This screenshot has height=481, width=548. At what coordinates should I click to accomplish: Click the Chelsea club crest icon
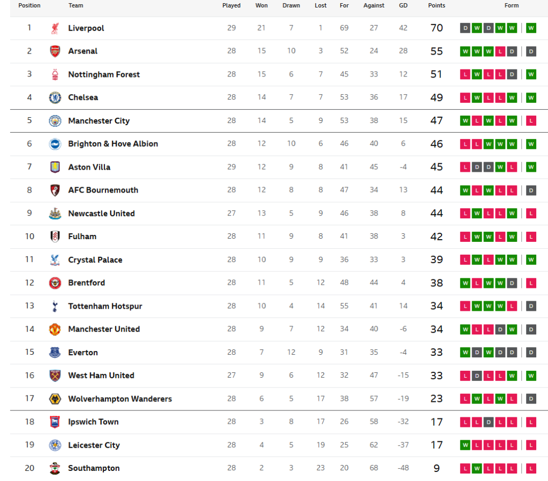coord(55,97)
